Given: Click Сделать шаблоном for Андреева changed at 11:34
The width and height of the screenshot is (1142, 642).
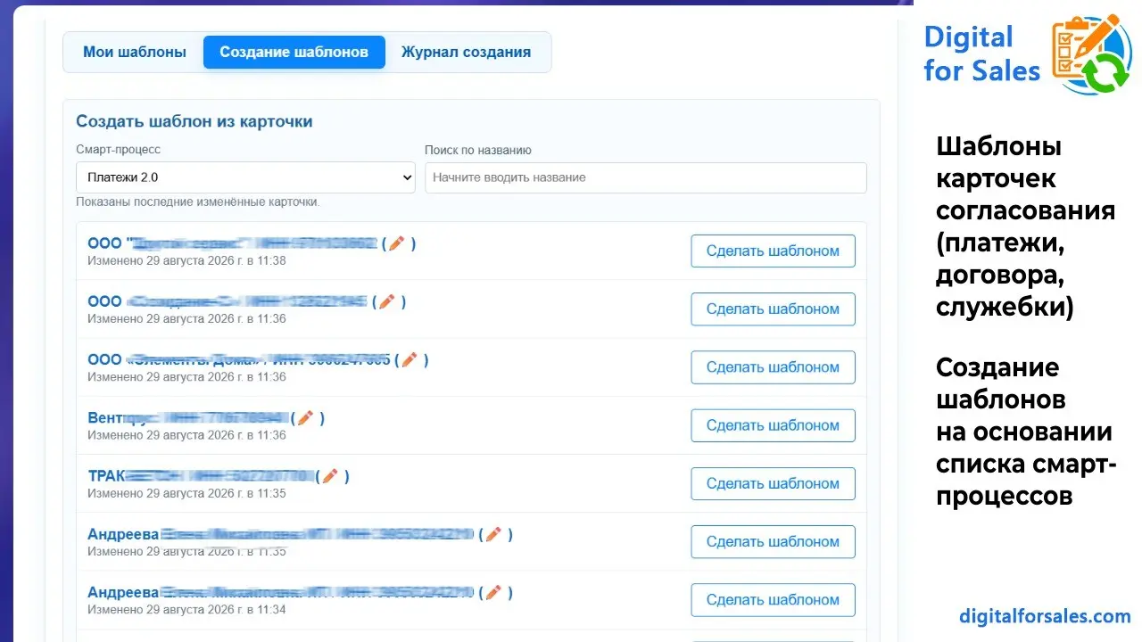Looking at the screenshot, I should [773, 600].
